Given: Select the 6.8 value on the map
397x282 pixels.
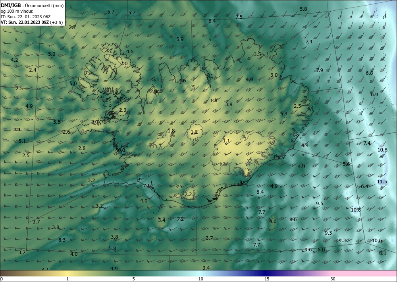Looking at the screenshot, I should pos(369,73).
